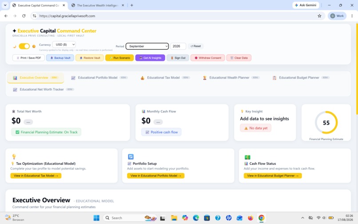This screenshot has width=358, height=224.
Task: Click the site information icon in address bar
Action: tap(35, 16)
